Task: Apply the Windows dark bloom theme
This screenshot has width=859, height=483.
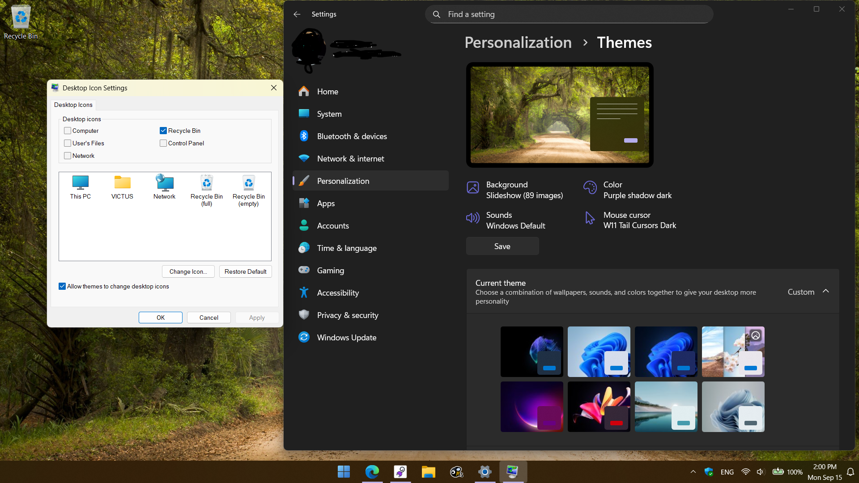Action: point(666,352)
